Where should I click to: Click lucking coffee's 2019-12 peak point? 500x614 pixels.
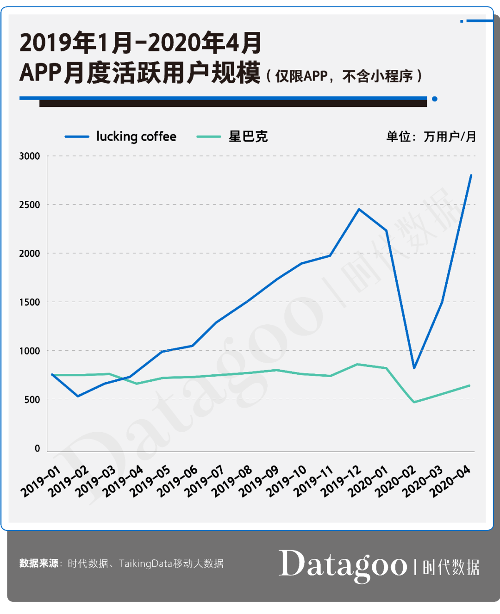pyautogui.click(x=359, y=209)
